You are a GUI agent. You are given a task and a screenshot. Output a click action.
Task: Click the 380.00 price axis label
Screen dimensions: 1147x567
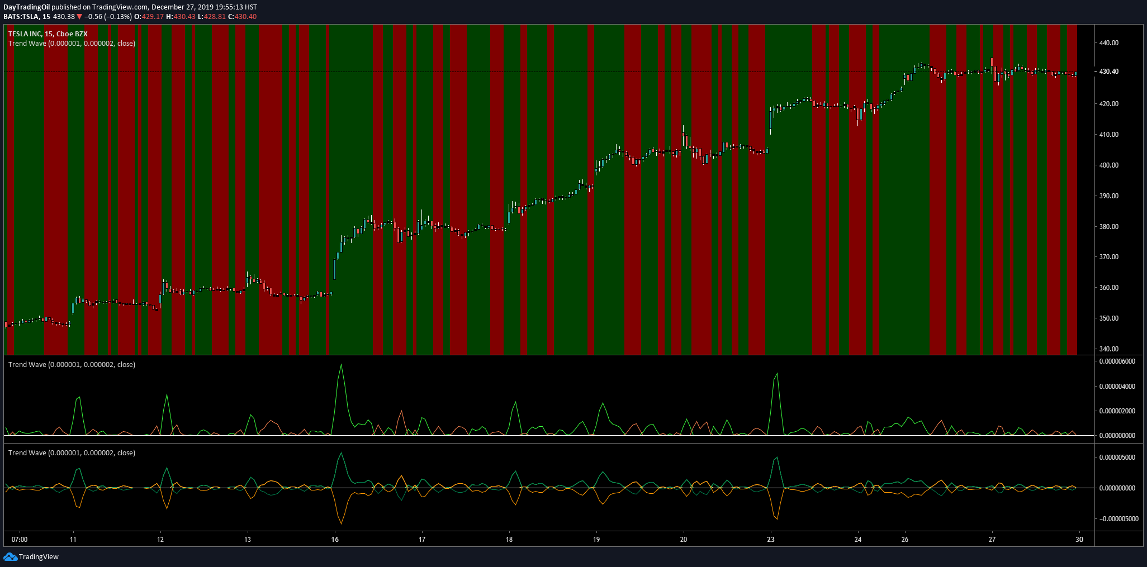tap(1109, 227)
